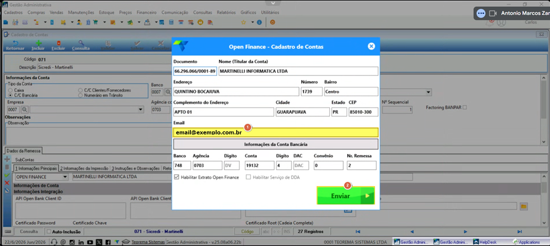
Task: Click the calculator icon in main toolbar
Action: point(171,22)
